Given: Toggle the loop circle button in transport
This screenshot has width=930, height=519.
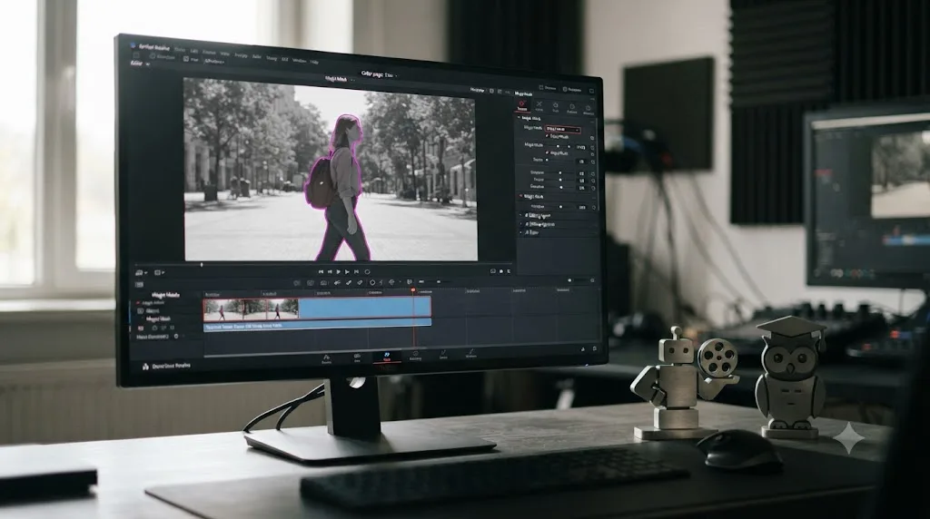Looking at the screenshot, I should (367, 272).
